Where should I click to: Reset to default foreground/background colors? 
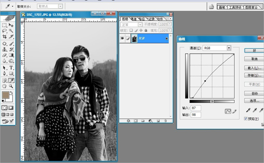click(3, 101)
